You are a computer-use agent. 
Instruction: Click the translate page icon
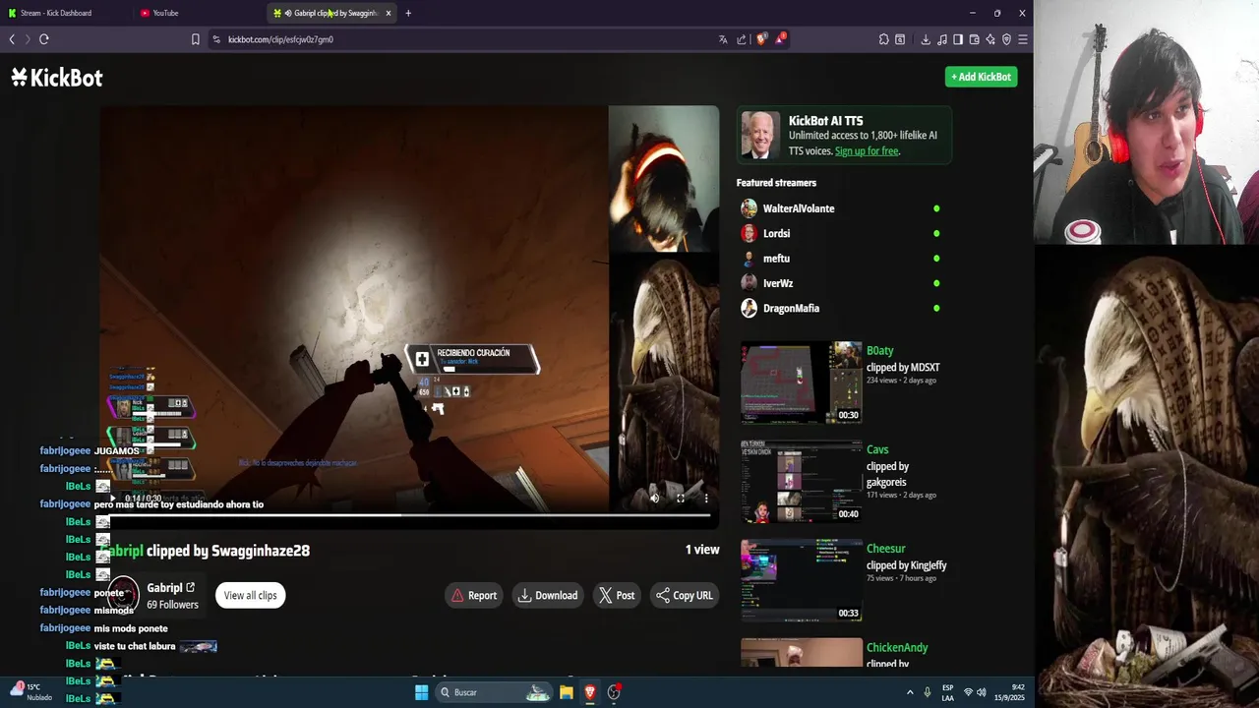(x=723, y=39)
